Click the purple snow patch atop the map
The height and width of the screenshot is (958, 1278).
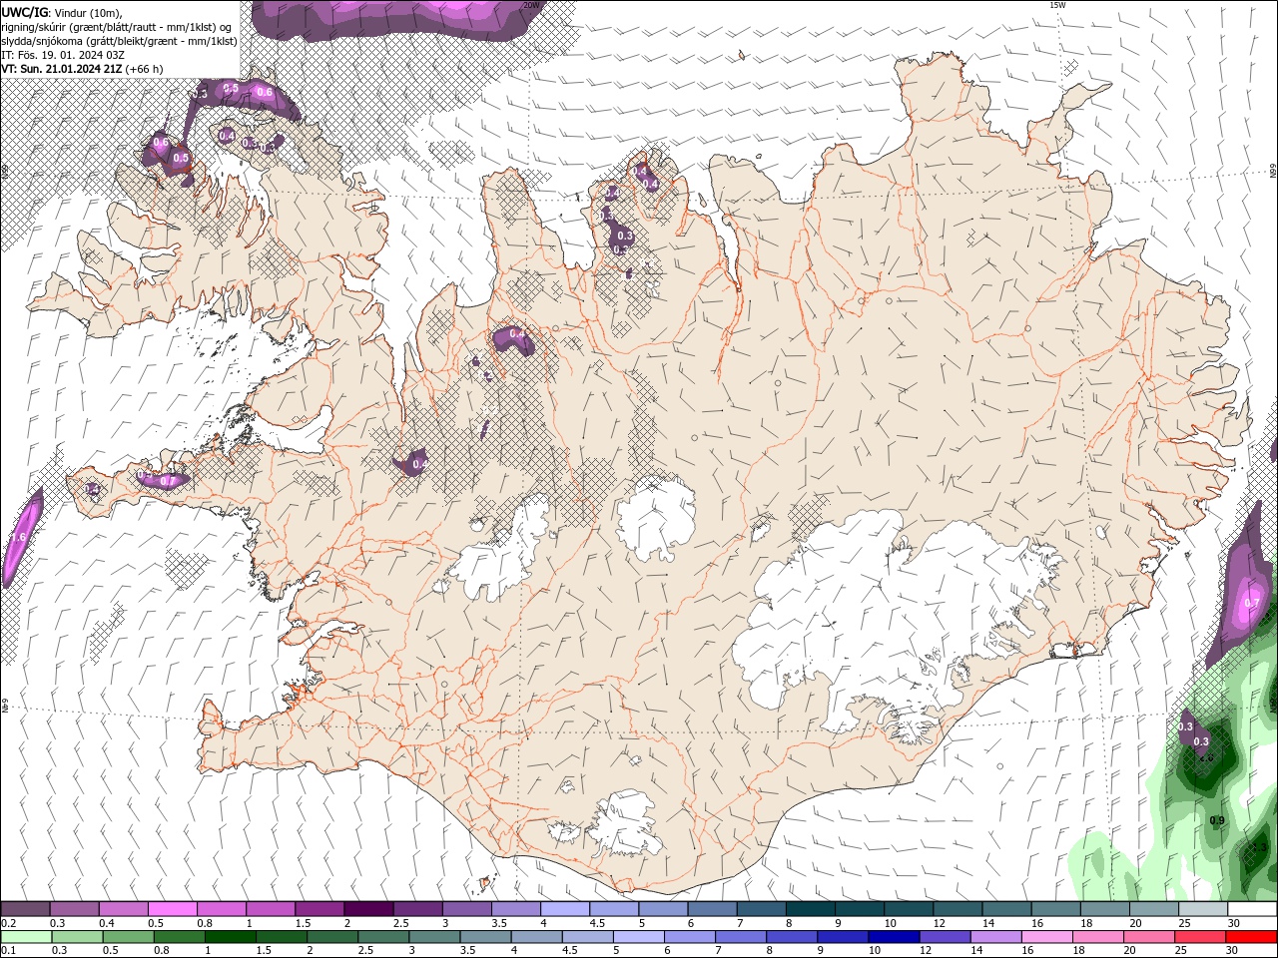click(x=398, y=18)
